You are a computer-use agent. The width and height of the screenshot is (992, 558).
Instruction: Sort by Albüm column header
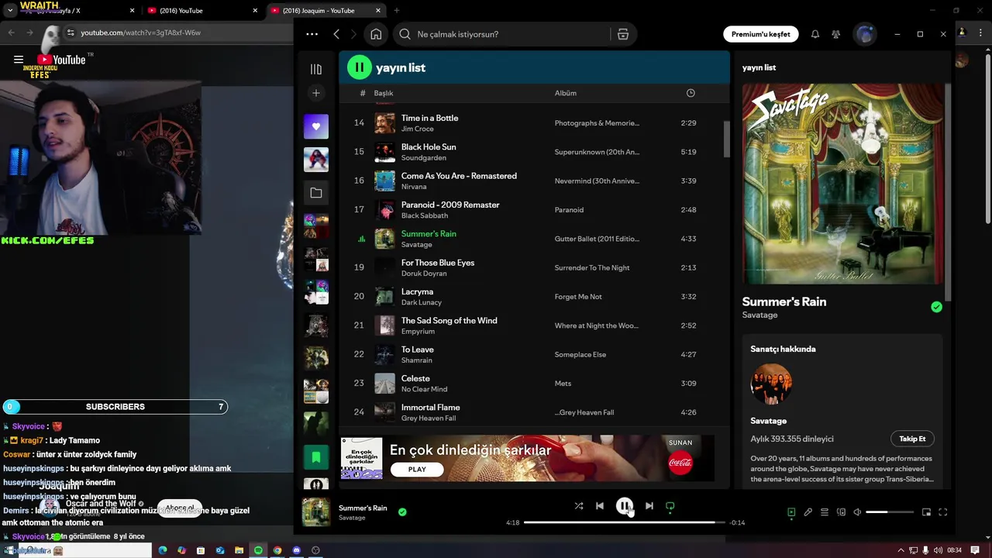click(x=566, y=93)
